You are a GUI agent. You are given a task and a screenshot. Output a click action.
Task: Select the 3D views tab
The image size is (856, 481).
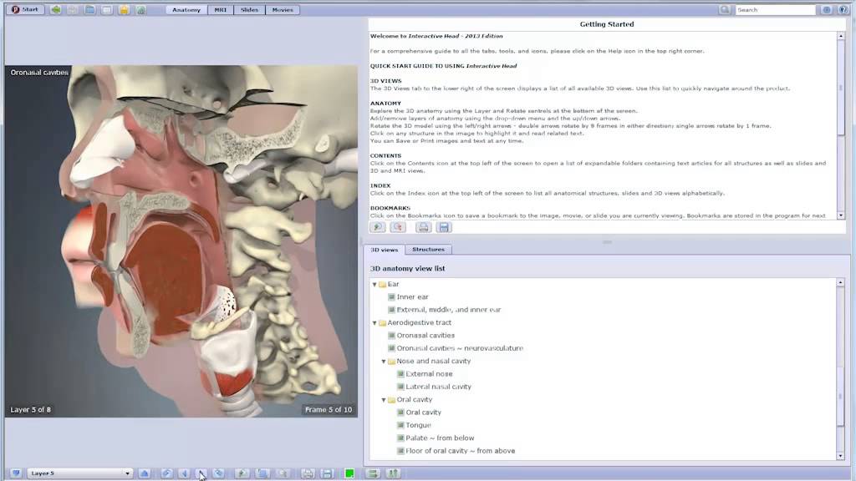tap(385, 250)
